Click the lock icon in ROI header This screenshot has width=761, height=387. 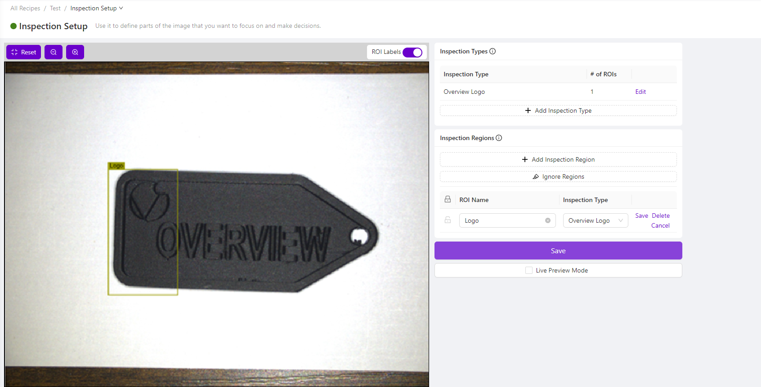[x=448, y=199]
